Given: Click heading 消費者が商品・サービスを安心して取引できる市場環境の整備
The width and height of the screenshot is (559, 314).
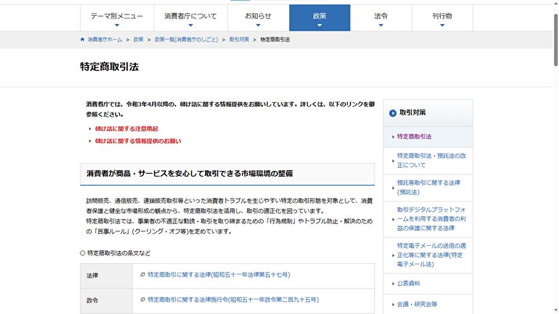Looking at the screenshot, I should tap(190, 174).
